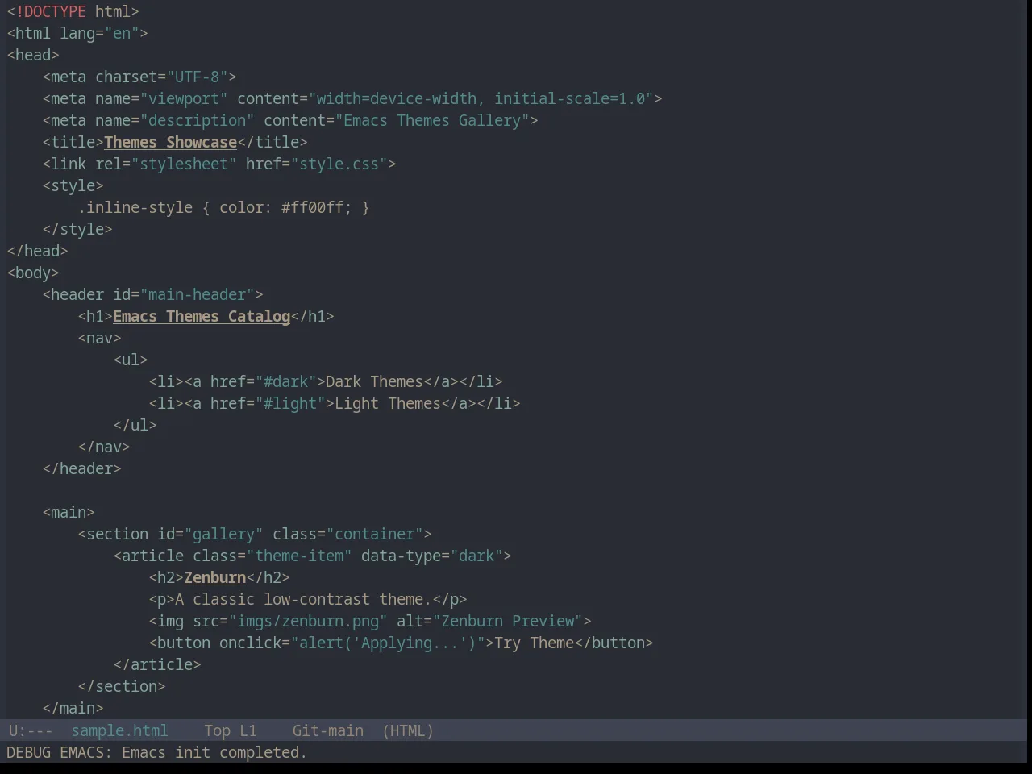Click the 'Themes Showcase' title text
Image resolution: width=1032 pixels, height=774 pixels.
click(170, 142)
